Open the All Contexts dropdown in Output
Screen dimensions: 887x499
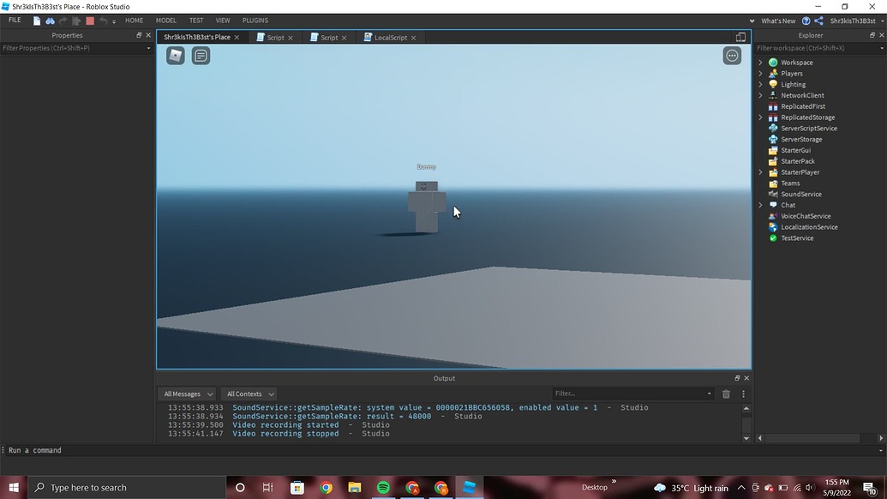249,394
